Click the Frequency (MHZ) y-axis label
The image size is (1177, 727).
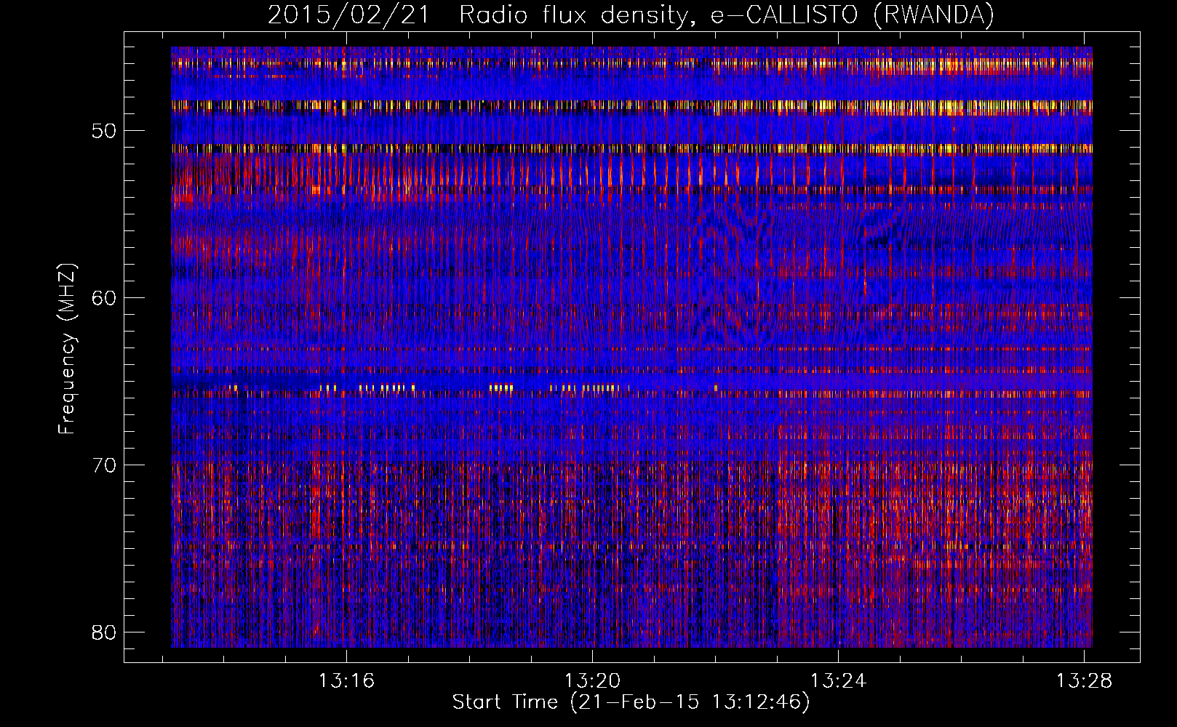67,349
